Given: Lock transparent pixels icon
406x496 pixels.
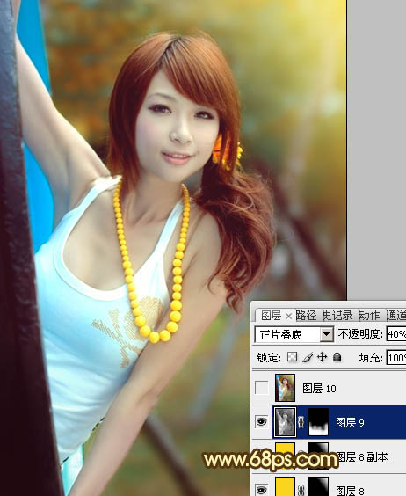Looking at the screenshot, I should [292, 357].
